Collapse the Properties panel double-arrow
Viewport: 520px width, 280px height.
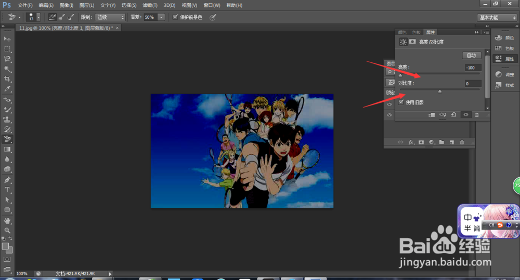[476, 32]
